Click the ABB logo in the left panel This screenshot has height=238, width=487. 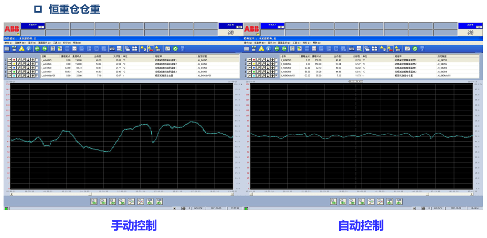[x=11, y=29]
